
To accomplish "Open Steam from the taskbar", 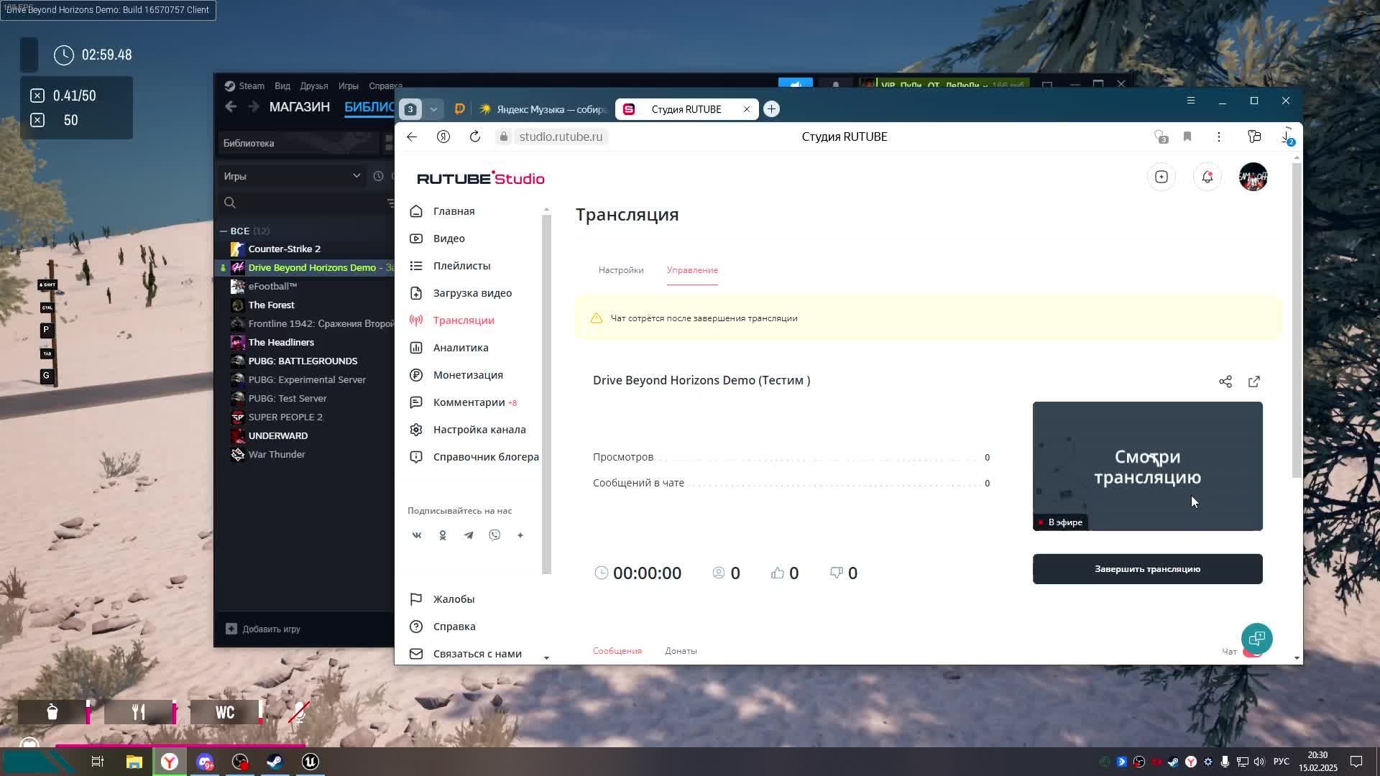I will click(x=275, y=762).
